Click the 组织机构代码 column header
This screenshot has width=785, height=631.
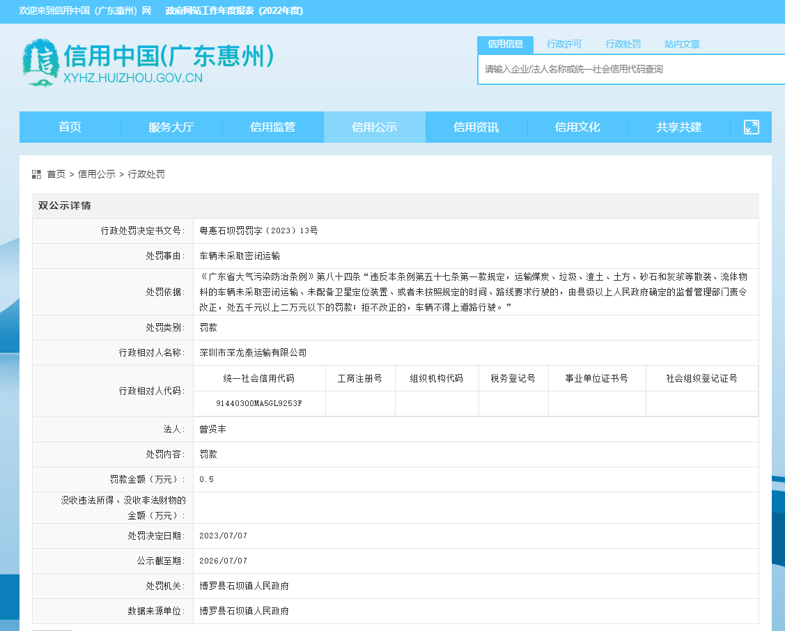click(437, 378)
